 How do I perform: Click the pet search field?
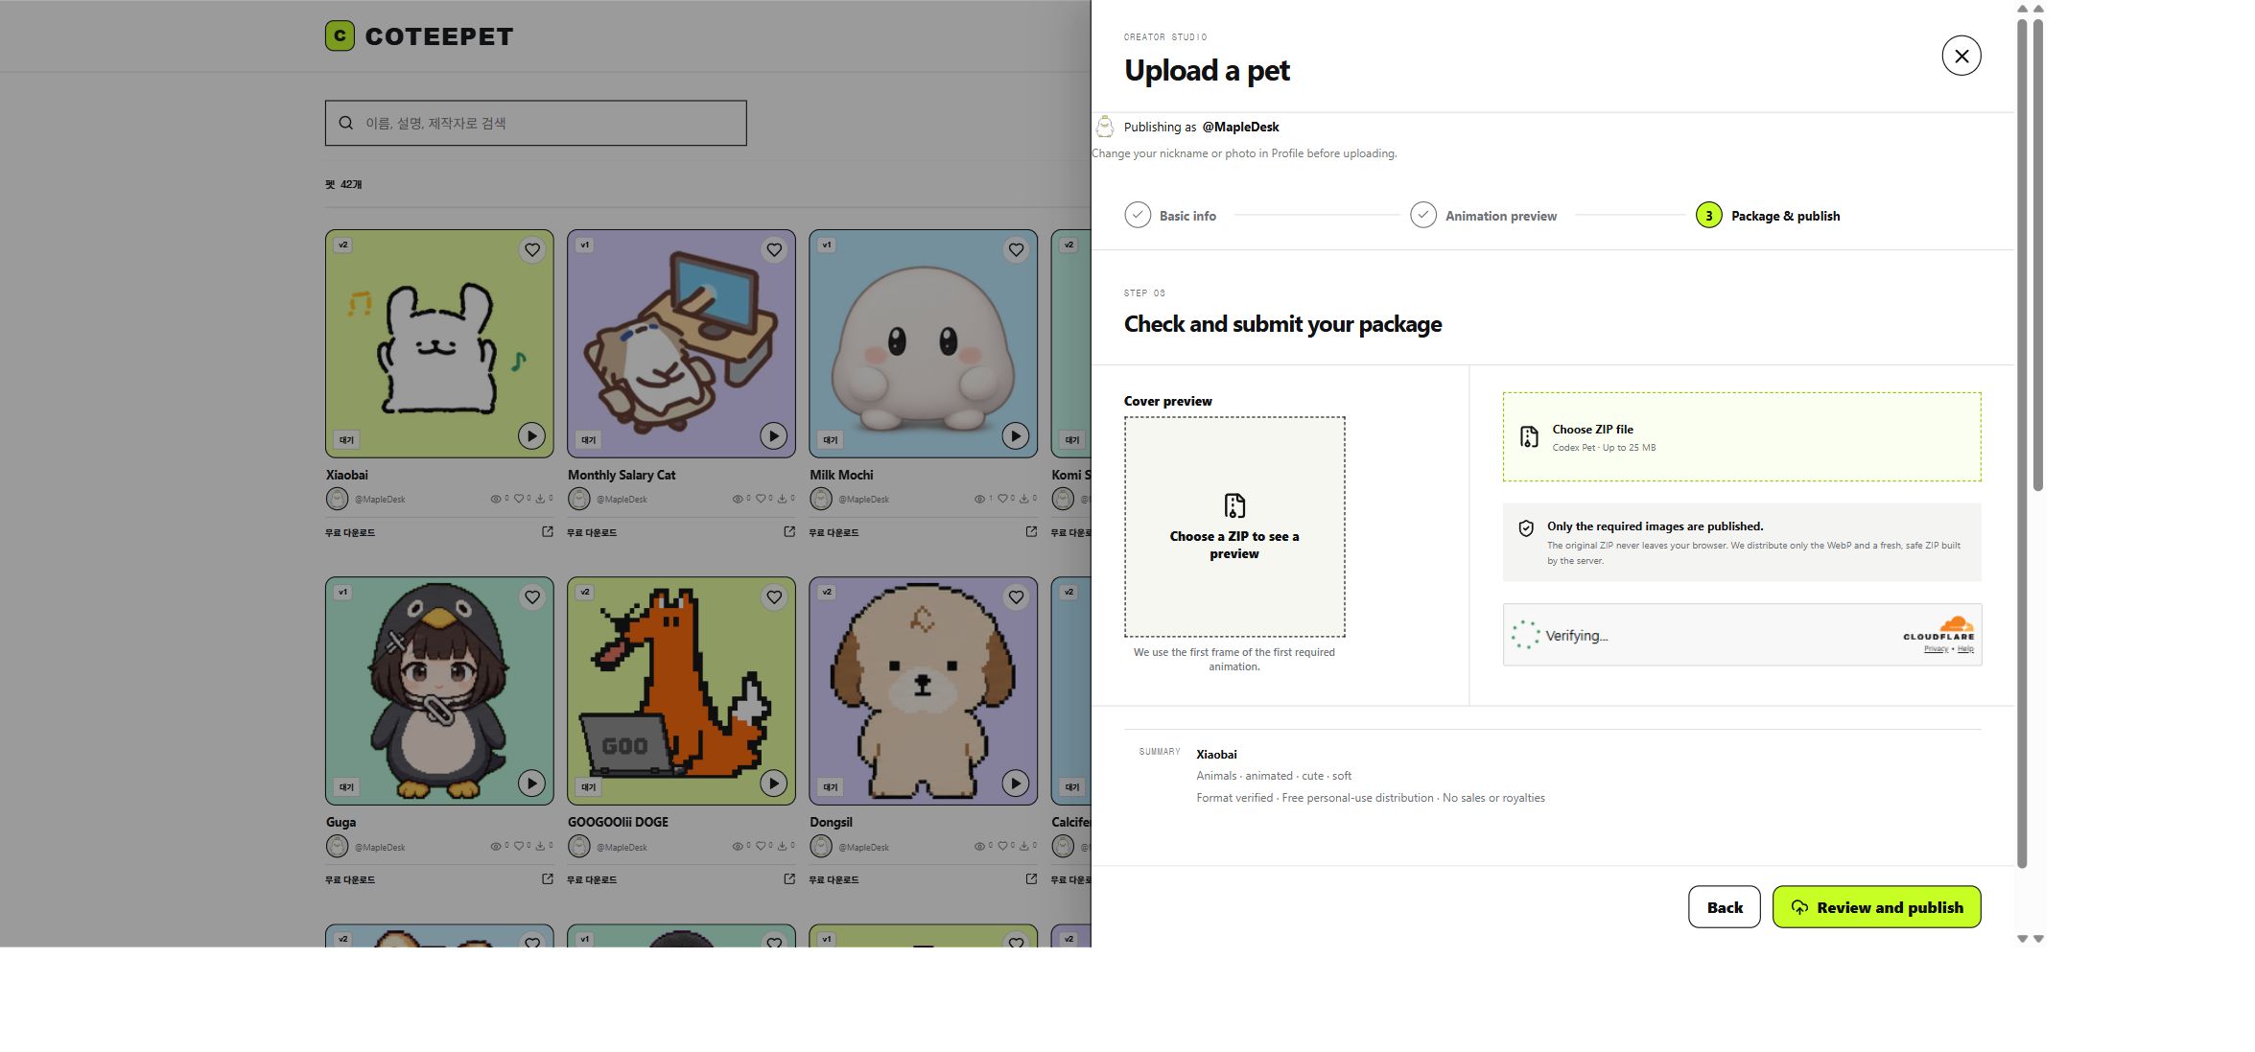coord(535,123)
